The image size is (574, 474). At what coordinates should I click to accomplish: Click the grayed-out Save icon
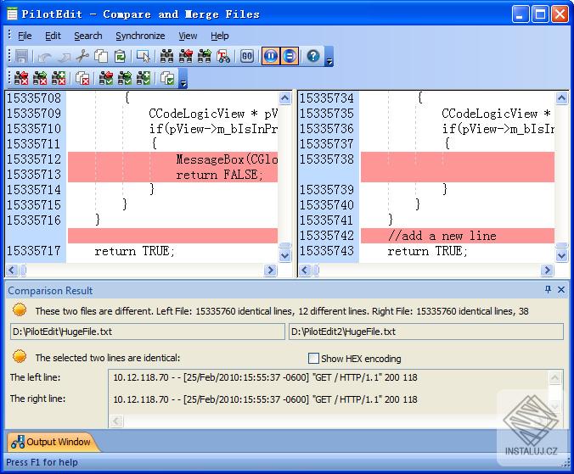coord(21,56)
